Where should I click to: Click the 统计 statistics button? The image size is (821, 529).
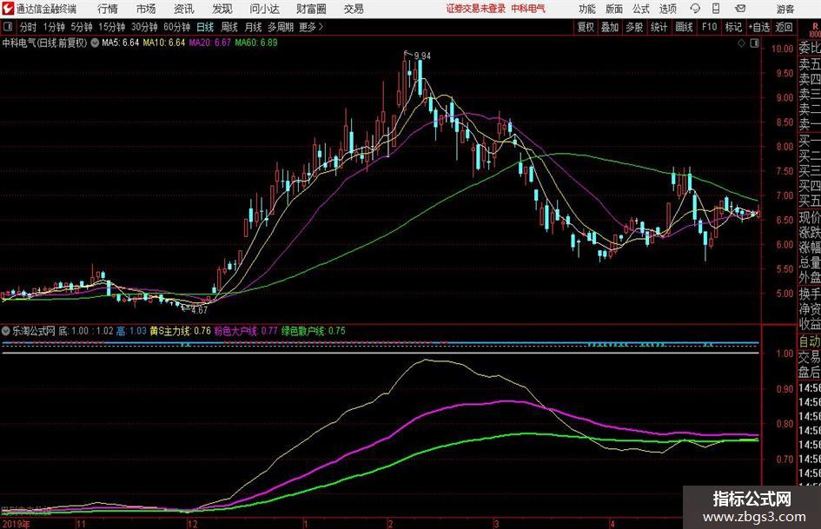point(659,27)
